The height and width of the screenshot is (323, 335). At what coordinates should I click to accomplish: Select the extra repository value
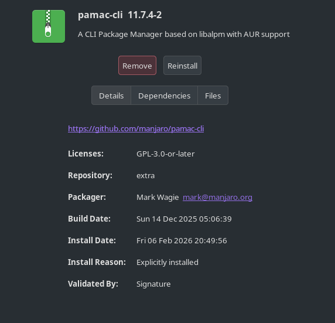(x=145, y=176)
